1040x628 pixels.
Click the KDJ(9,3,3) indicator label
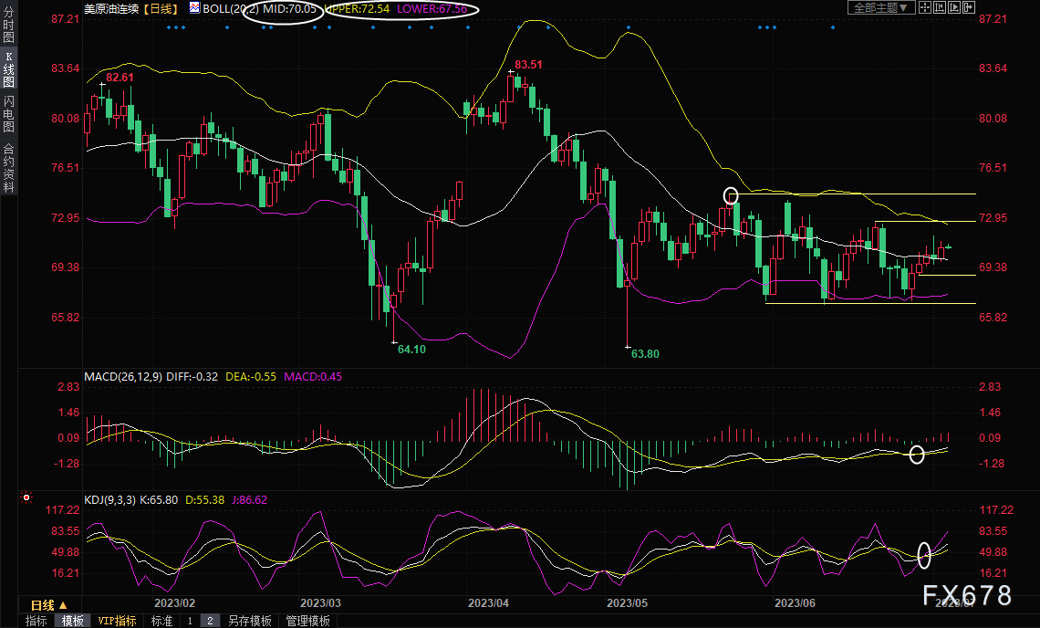[110, 500]
